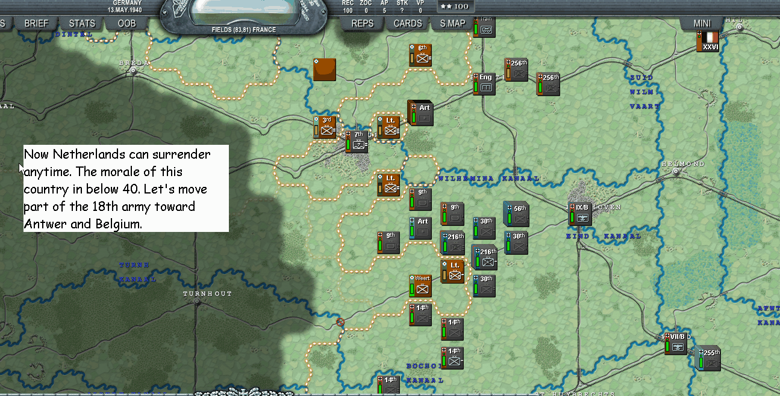Screen dimensions: 780x396
Task: Toggle the MINI map button
Action: pos(702,23)
